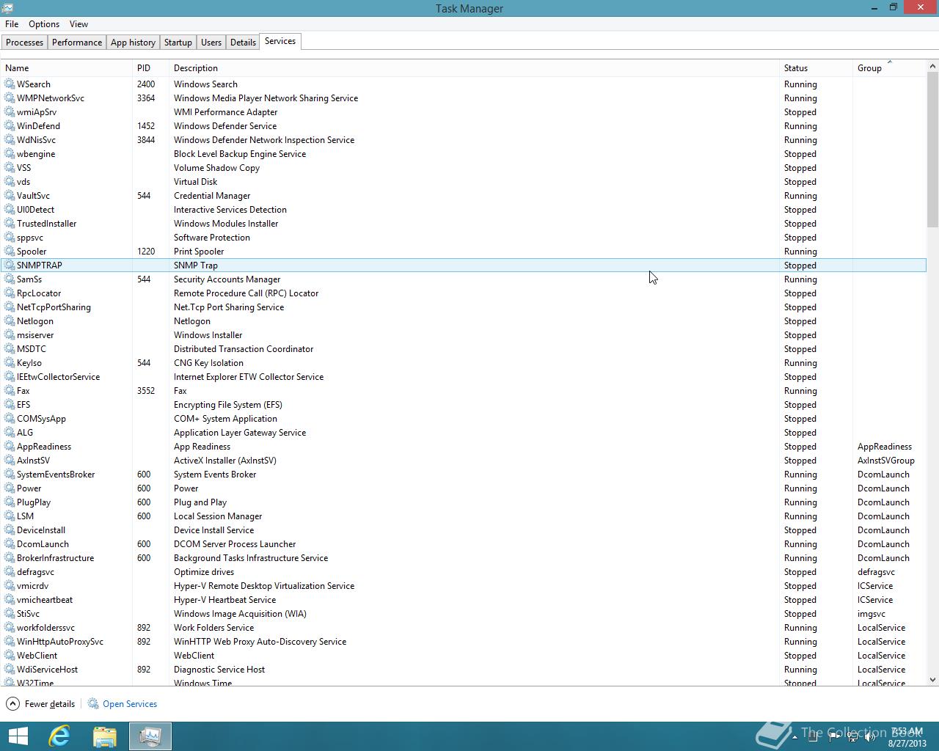Select the Windows Search description cell
Viewport: 939px width, 751px height.
[205, 84]
